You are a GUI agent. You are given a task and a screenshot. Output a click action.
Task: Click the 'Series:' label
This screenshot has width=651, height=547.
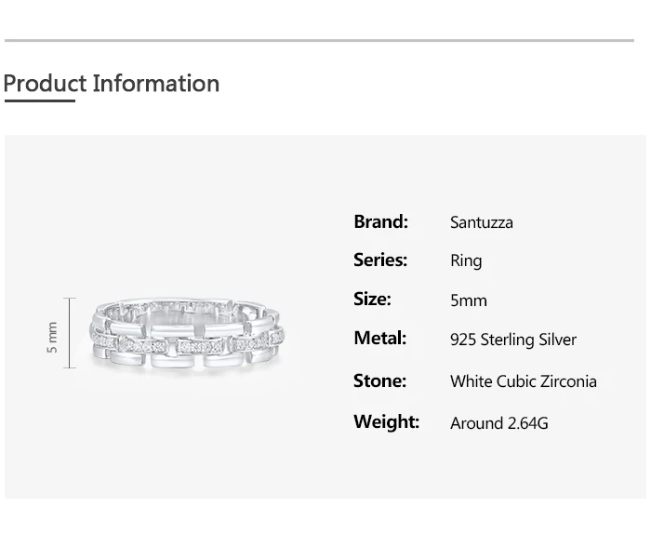coord(380,260)
